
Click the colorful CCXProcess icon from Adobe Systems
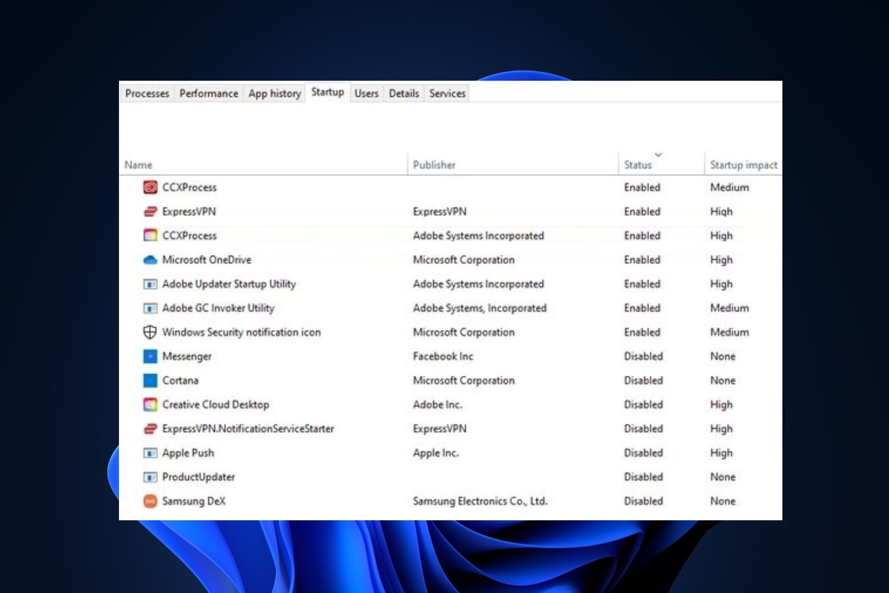coord(150,235)
